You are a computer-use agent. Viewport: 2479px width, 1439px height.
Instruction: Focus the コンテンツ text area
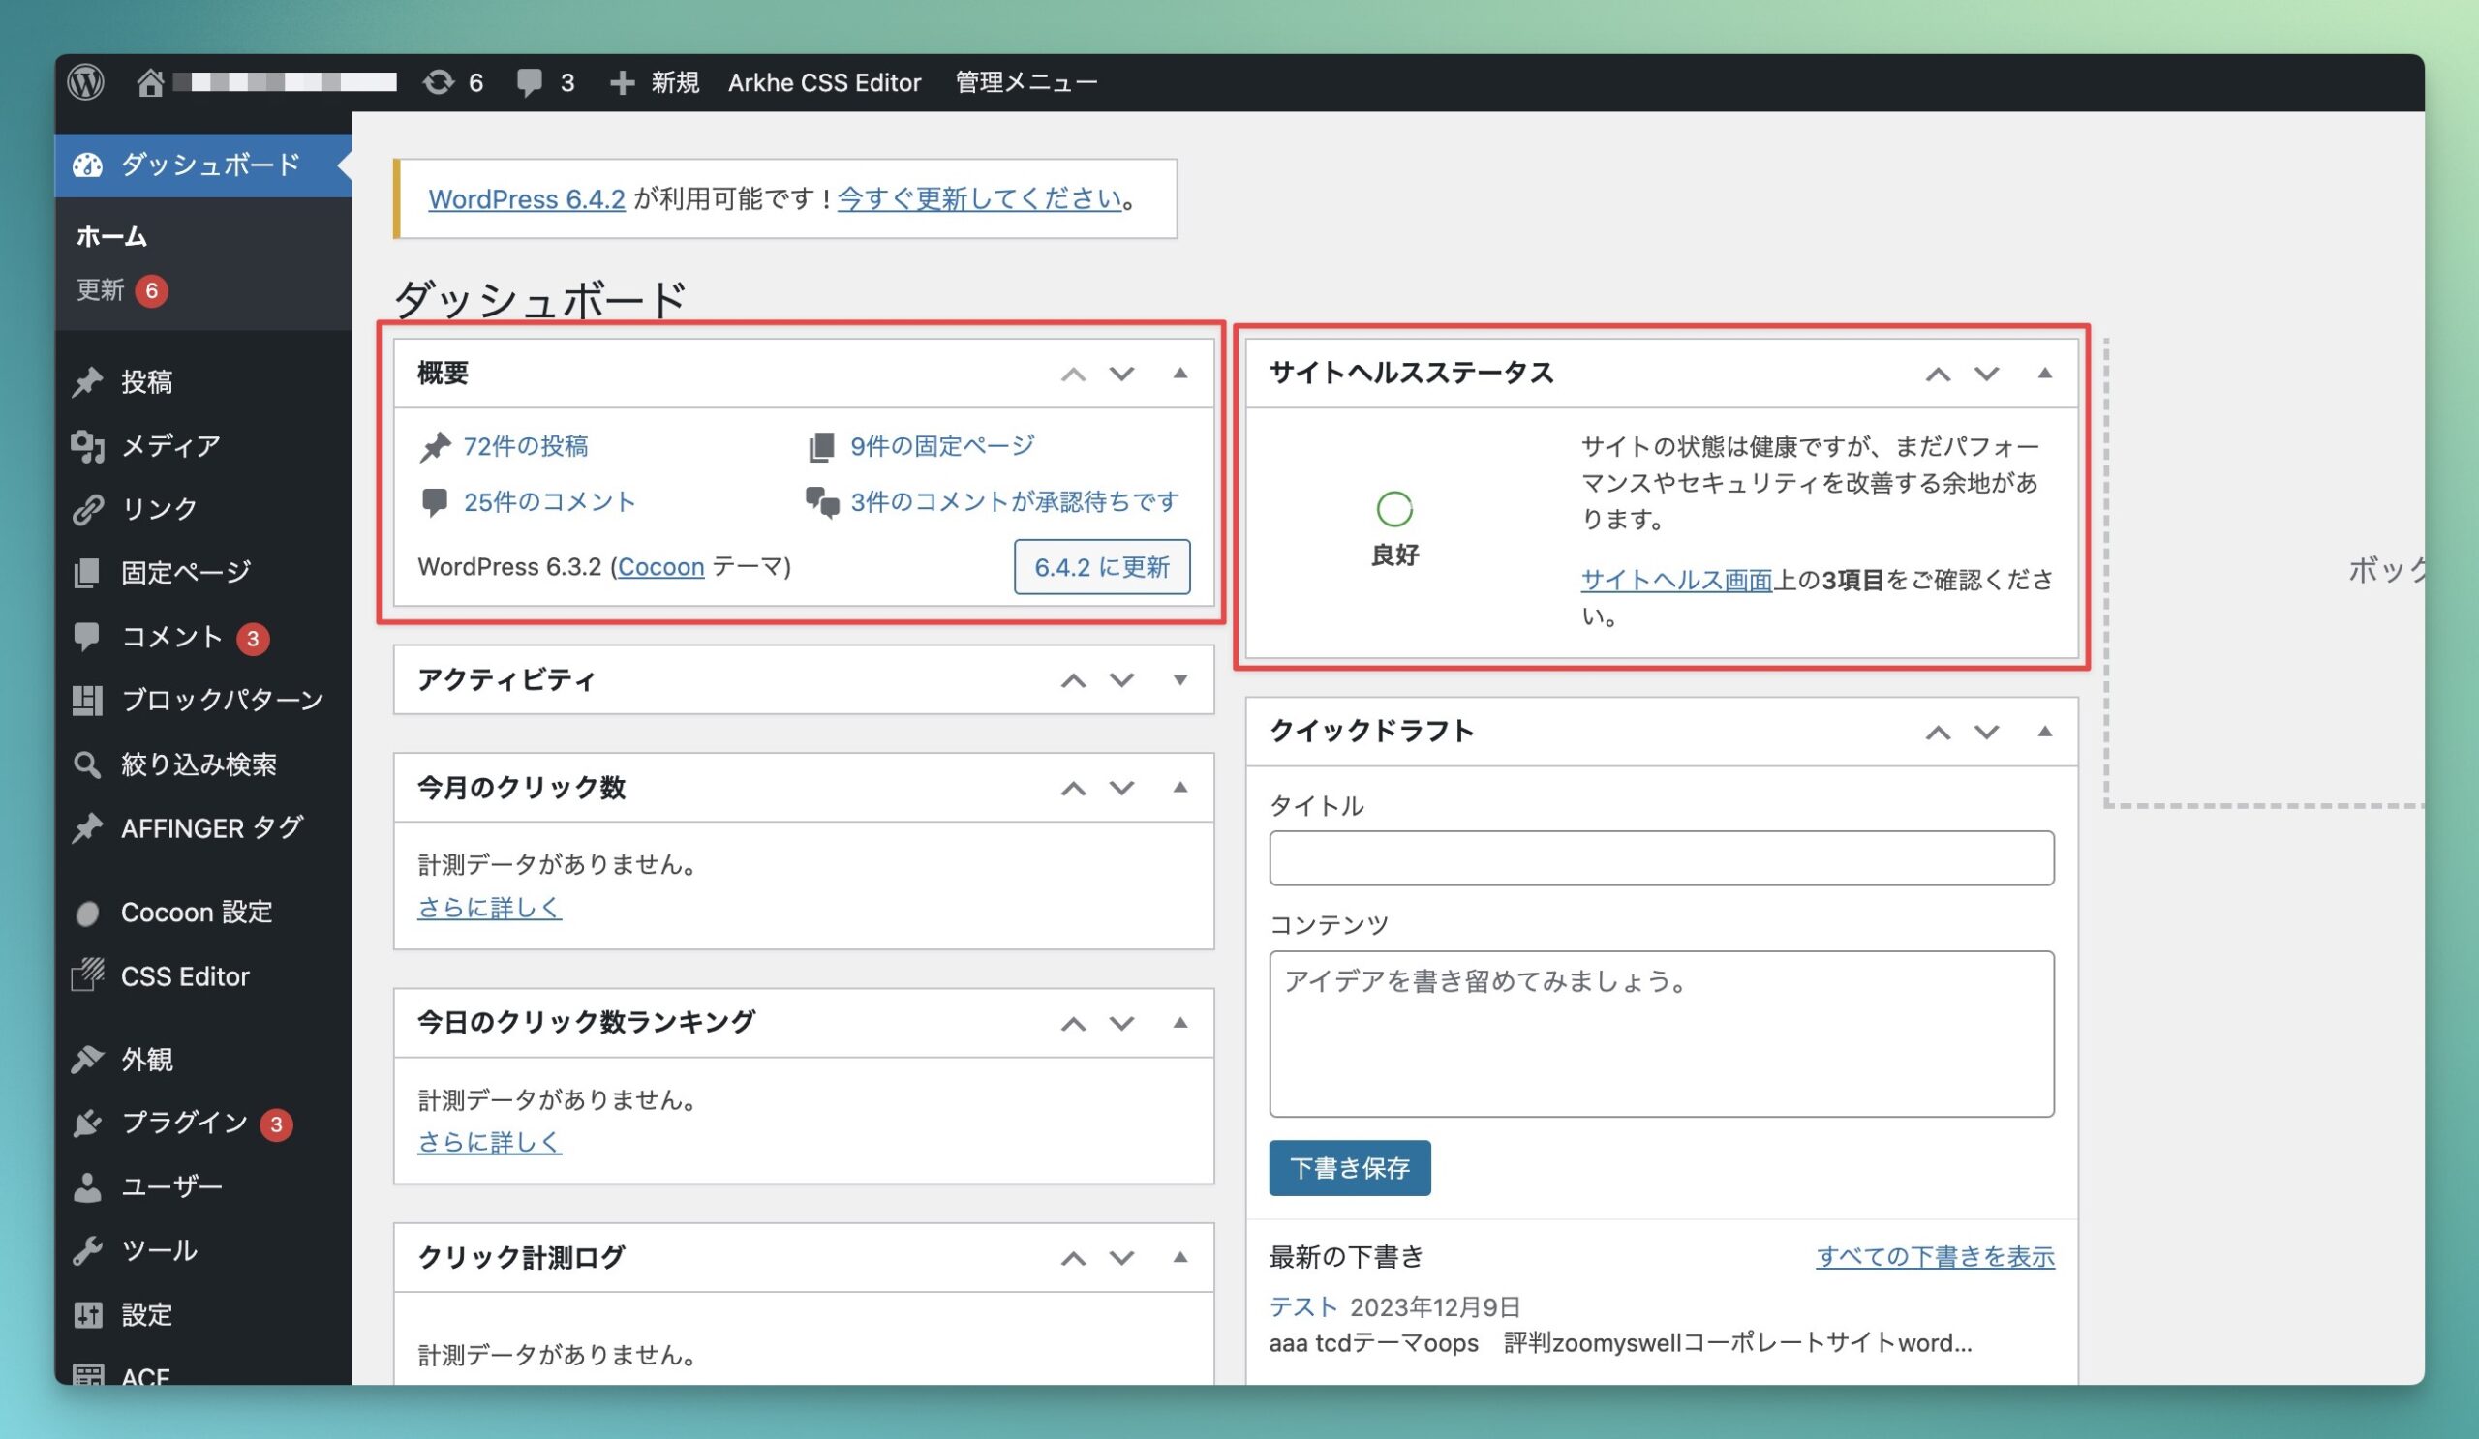coord(1662,1034)
